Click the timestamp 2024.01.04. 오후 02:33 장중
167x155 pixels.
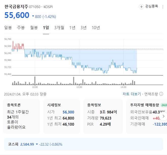(25, 94)
